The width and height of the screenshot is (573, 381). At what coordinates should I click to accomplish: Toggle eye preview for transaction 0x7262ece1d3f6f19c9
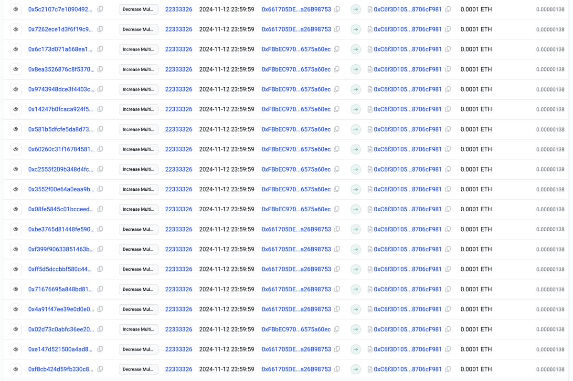(16, 30)
